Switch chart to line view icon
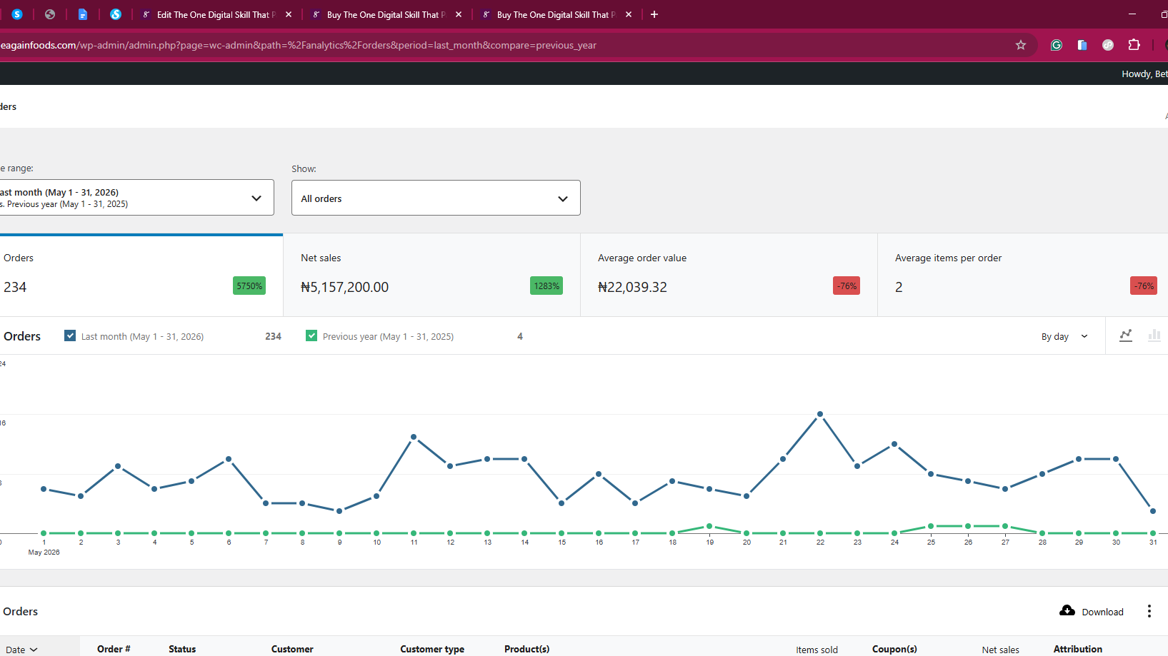 pyautogui.click(x=1126, y=335)
